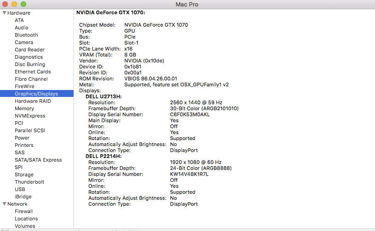Screen dimensions: 375x231
Task: Click the DELL U2713H display heading
Action: pyautogui.click(x=103, y=96)
